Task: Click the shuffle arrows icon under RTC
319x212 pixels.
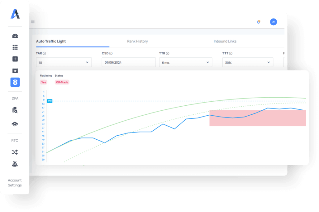Action: (15, 152)
